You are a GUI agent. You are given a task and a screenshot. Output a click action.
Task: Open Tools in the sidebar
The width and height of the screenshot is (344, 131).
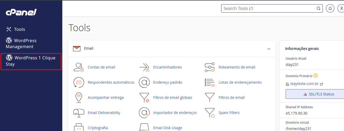point(16,29)
